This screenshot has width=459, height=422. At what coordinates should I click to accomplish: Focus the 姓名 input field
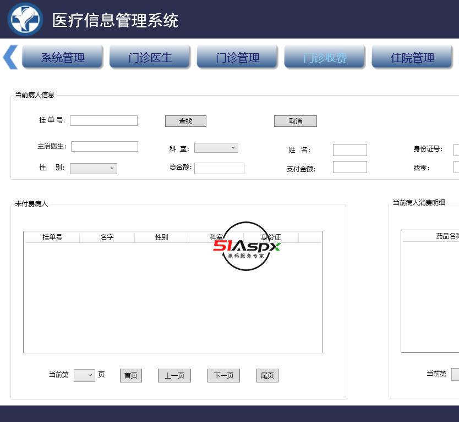click(x=350, y=150)
